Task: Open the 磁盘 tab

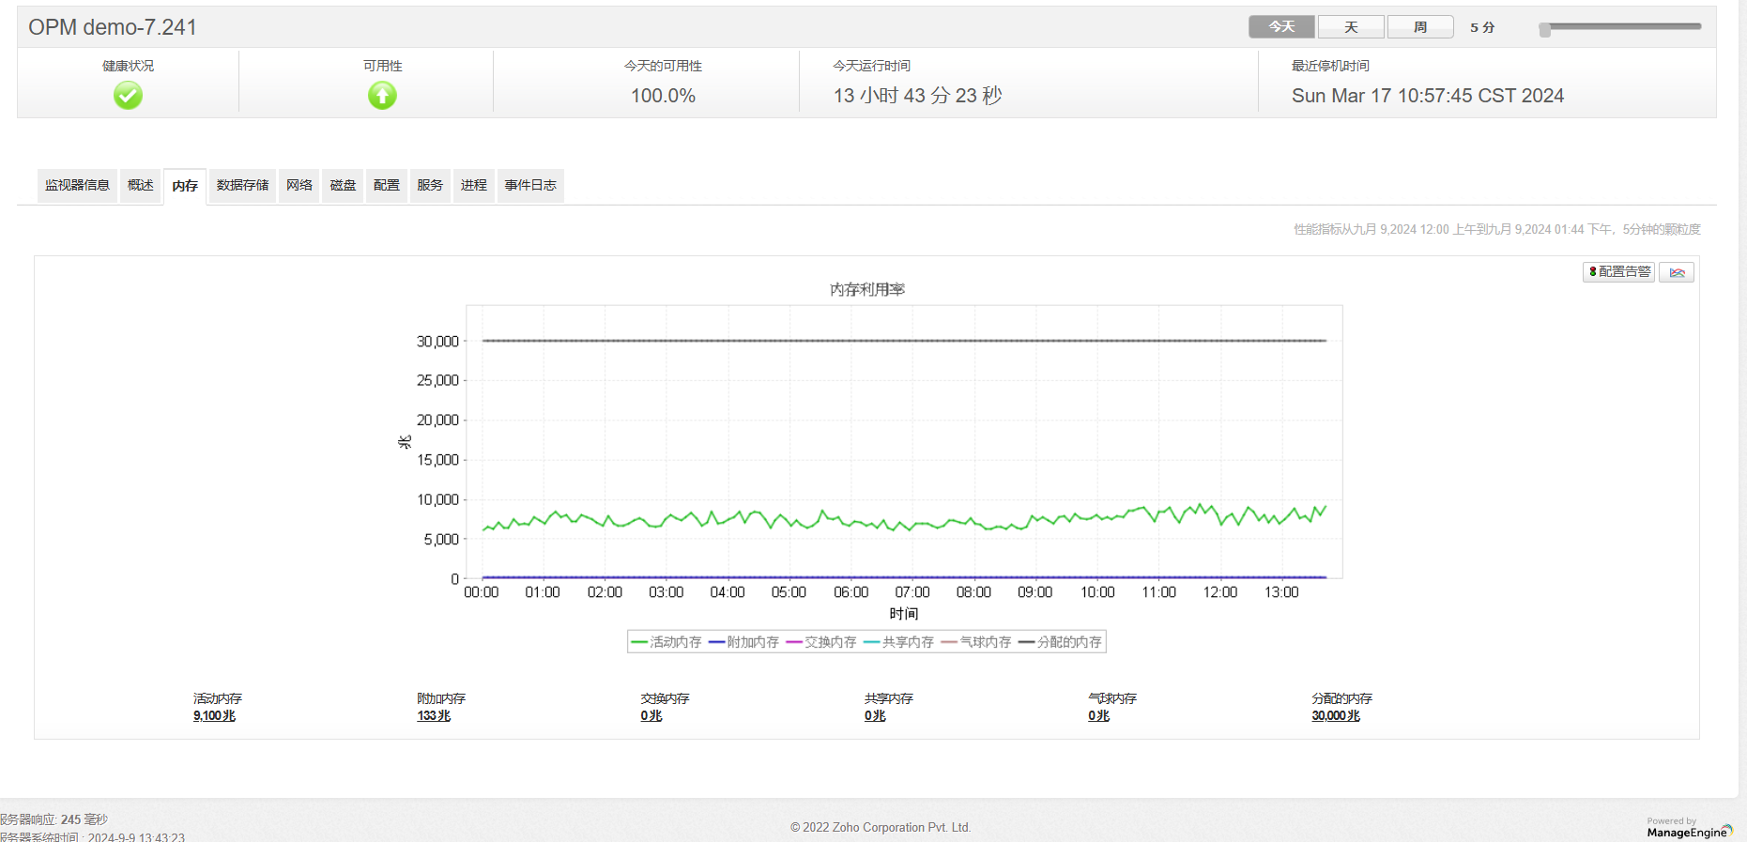Action: (x=343, y=185)
